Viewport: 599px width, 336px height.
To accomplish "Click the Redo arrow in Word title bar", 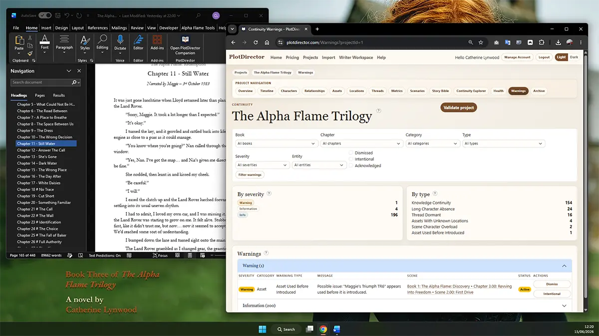I will 80,16.
